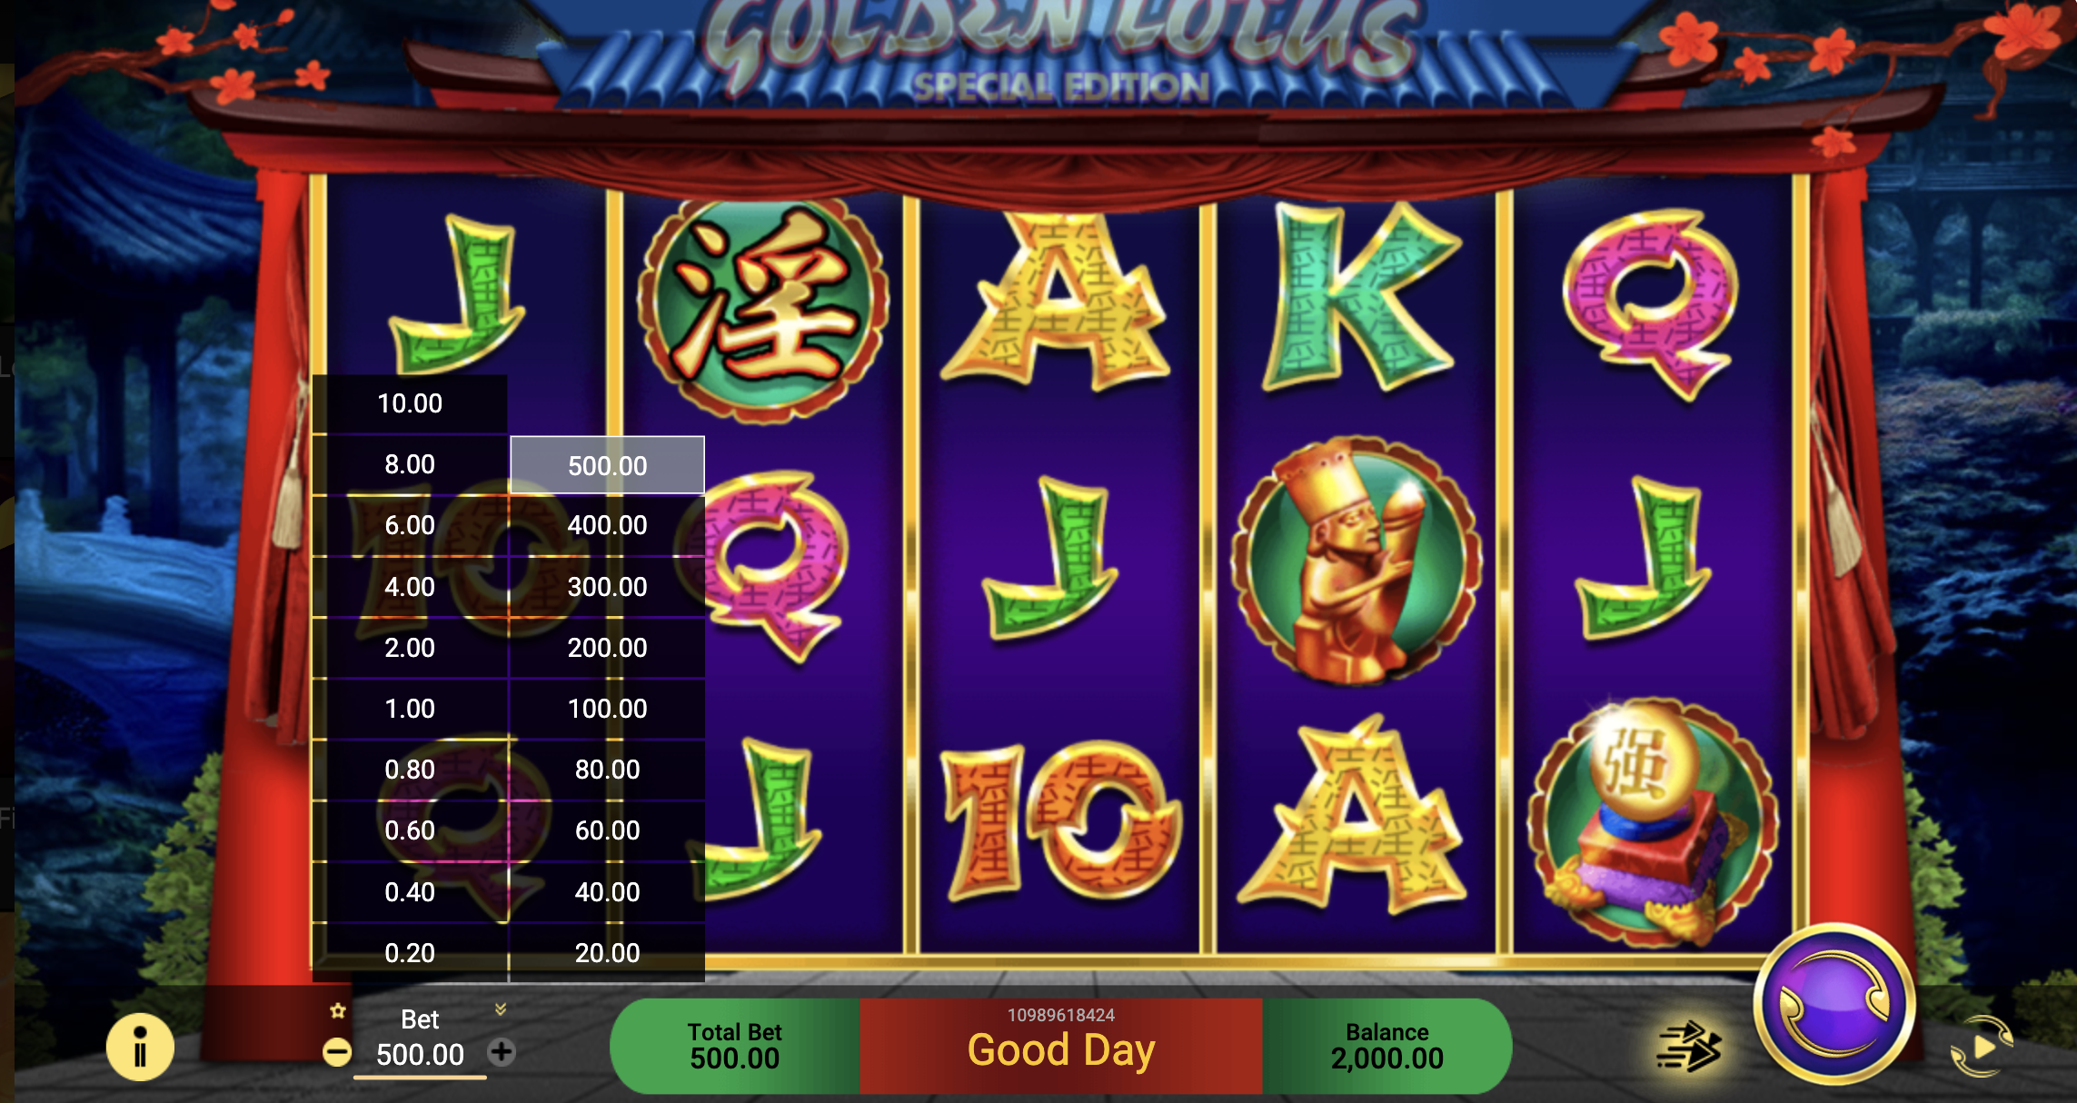
Task: Pick the 100.00 bet amount
Action: 607,709
